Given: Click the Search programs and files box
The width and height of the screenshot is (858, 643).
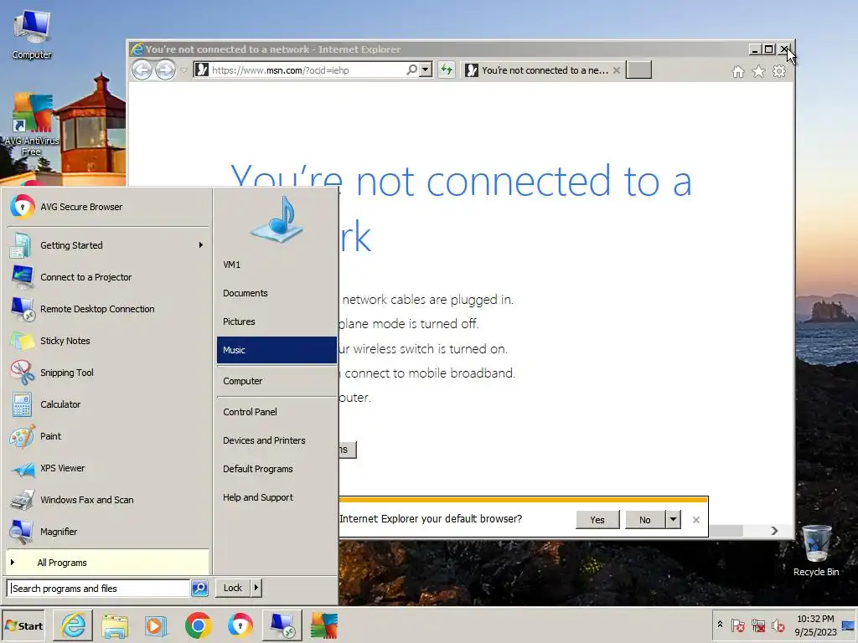Looking at the screenshot, I should coord(99,589).
